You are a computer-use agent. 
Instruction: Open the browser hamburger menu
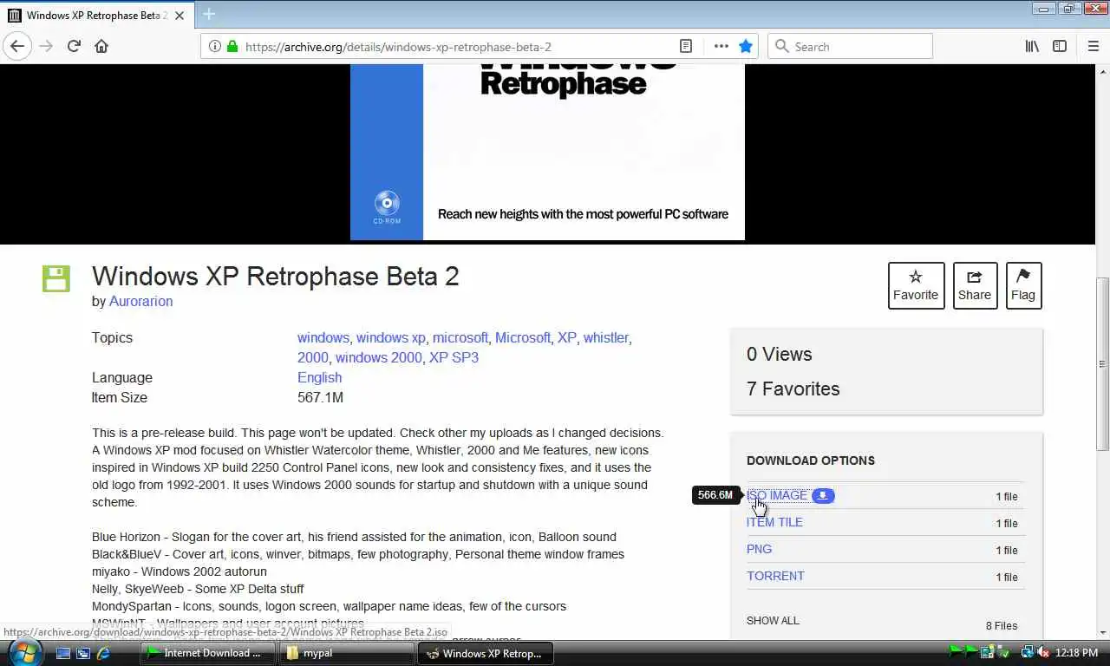[x=1093, y=47]
